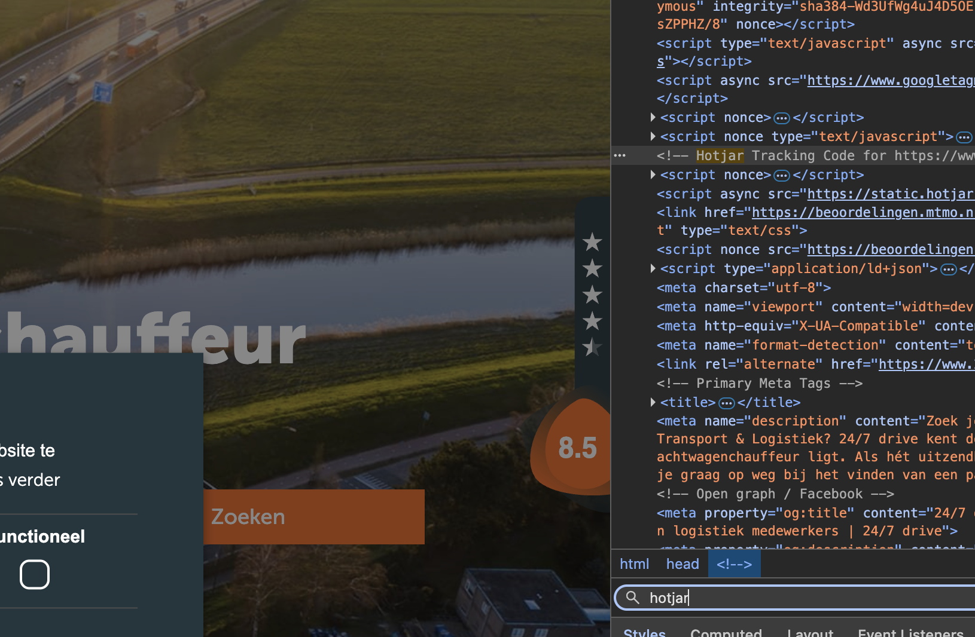
Task: Switch to the Computed tab
Action: point(726,632)
